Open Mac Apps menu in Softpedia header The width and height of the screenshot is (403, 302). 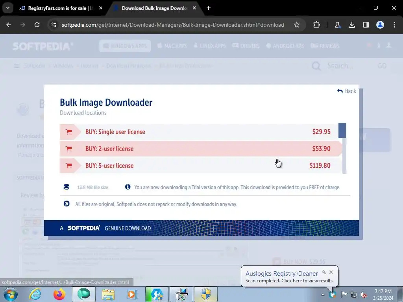coord(172,46)
